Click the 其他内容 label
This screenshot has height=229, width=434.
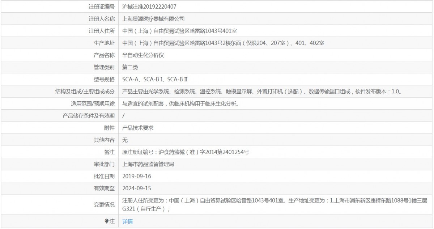[x=104, y=140]
